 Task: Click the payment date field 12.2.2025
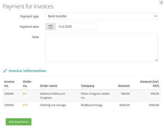(x=76, y=26)
